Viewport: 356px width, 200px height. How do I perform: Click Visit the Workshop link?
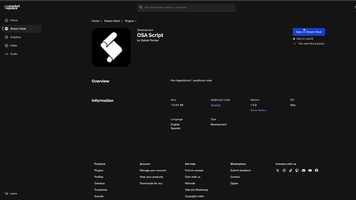196,190
